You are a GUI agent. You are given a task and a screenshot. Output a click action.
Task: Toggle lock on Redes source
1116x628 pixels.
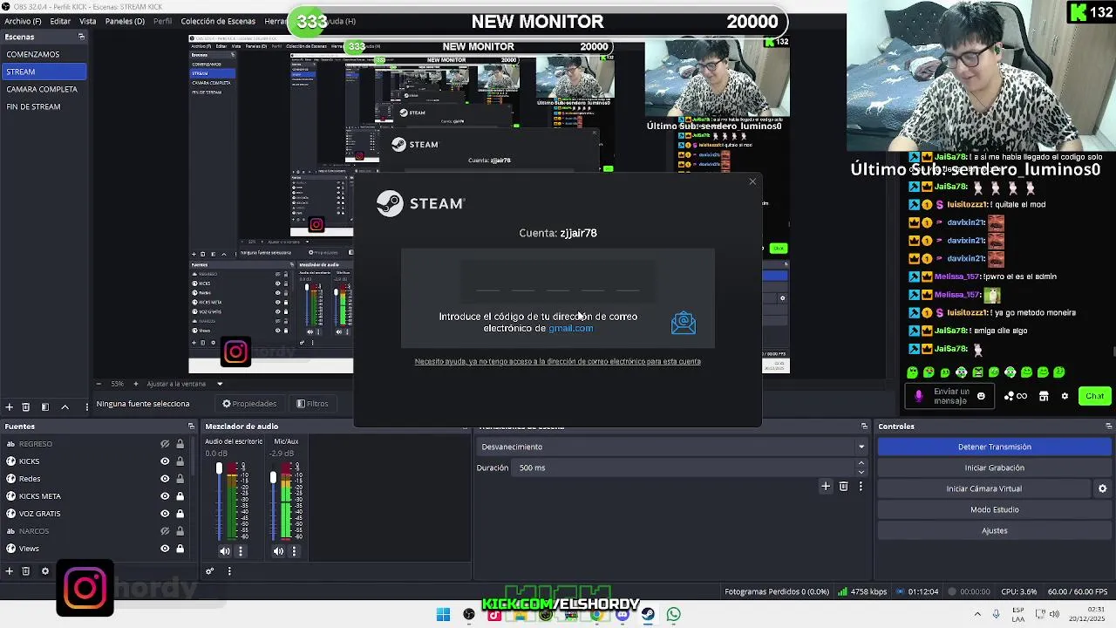(x=180, y=479)
